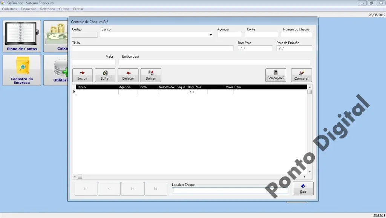
Task: Click the Deletar button with left arrow
Action: tap(128, 75)
